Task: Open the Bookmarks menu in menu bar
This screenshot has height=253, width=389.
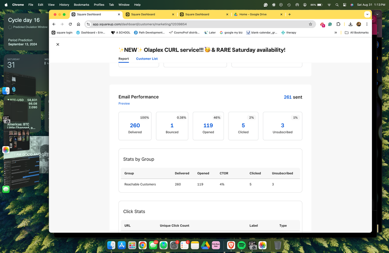Action: click(x=81, y=5)
